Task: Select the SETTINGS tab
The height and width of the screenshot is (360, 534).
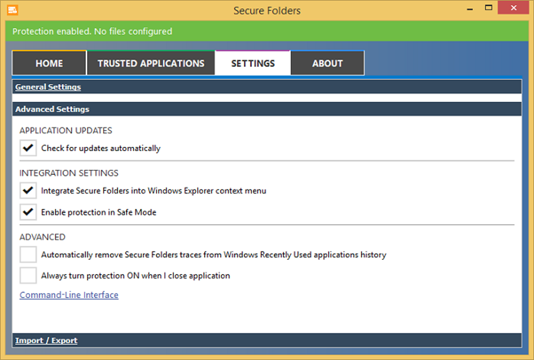Action: (x=253, y=63)
